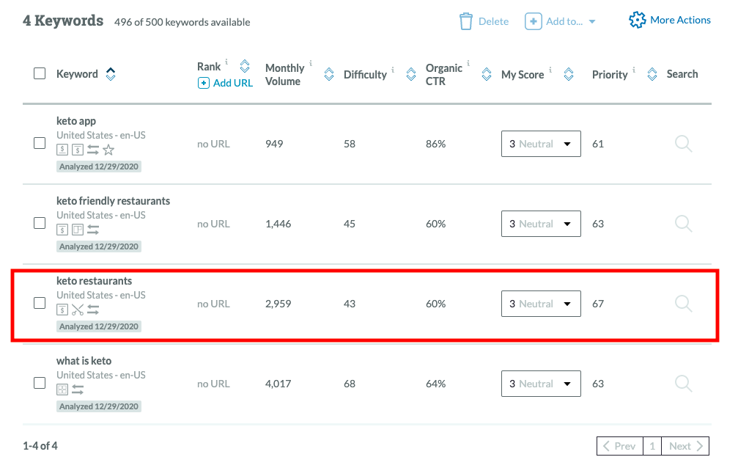
Task: Click the keto app keyword name
Action: (x=76, y=121)
